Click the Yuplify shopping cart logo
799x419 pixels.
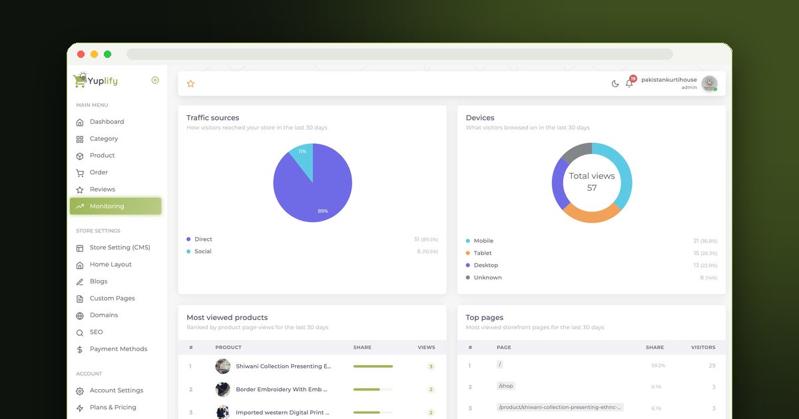pyautogui.click(x=96, y=80)
